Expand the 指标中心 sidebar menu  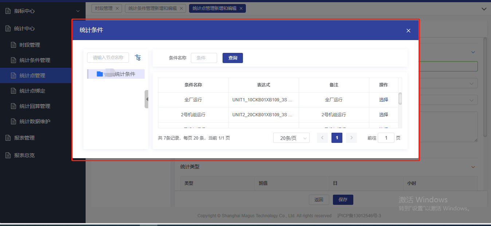(x=78, y=11)
